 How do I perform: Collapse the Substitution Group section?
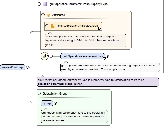click(x=39, y=93)
